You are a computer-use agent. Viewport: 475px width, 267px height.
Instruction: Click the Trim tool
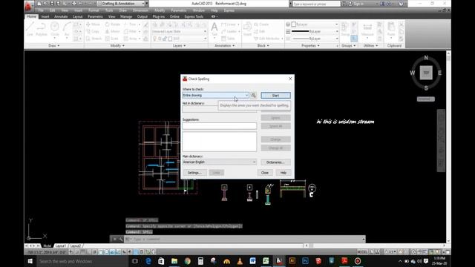point(131,24)
